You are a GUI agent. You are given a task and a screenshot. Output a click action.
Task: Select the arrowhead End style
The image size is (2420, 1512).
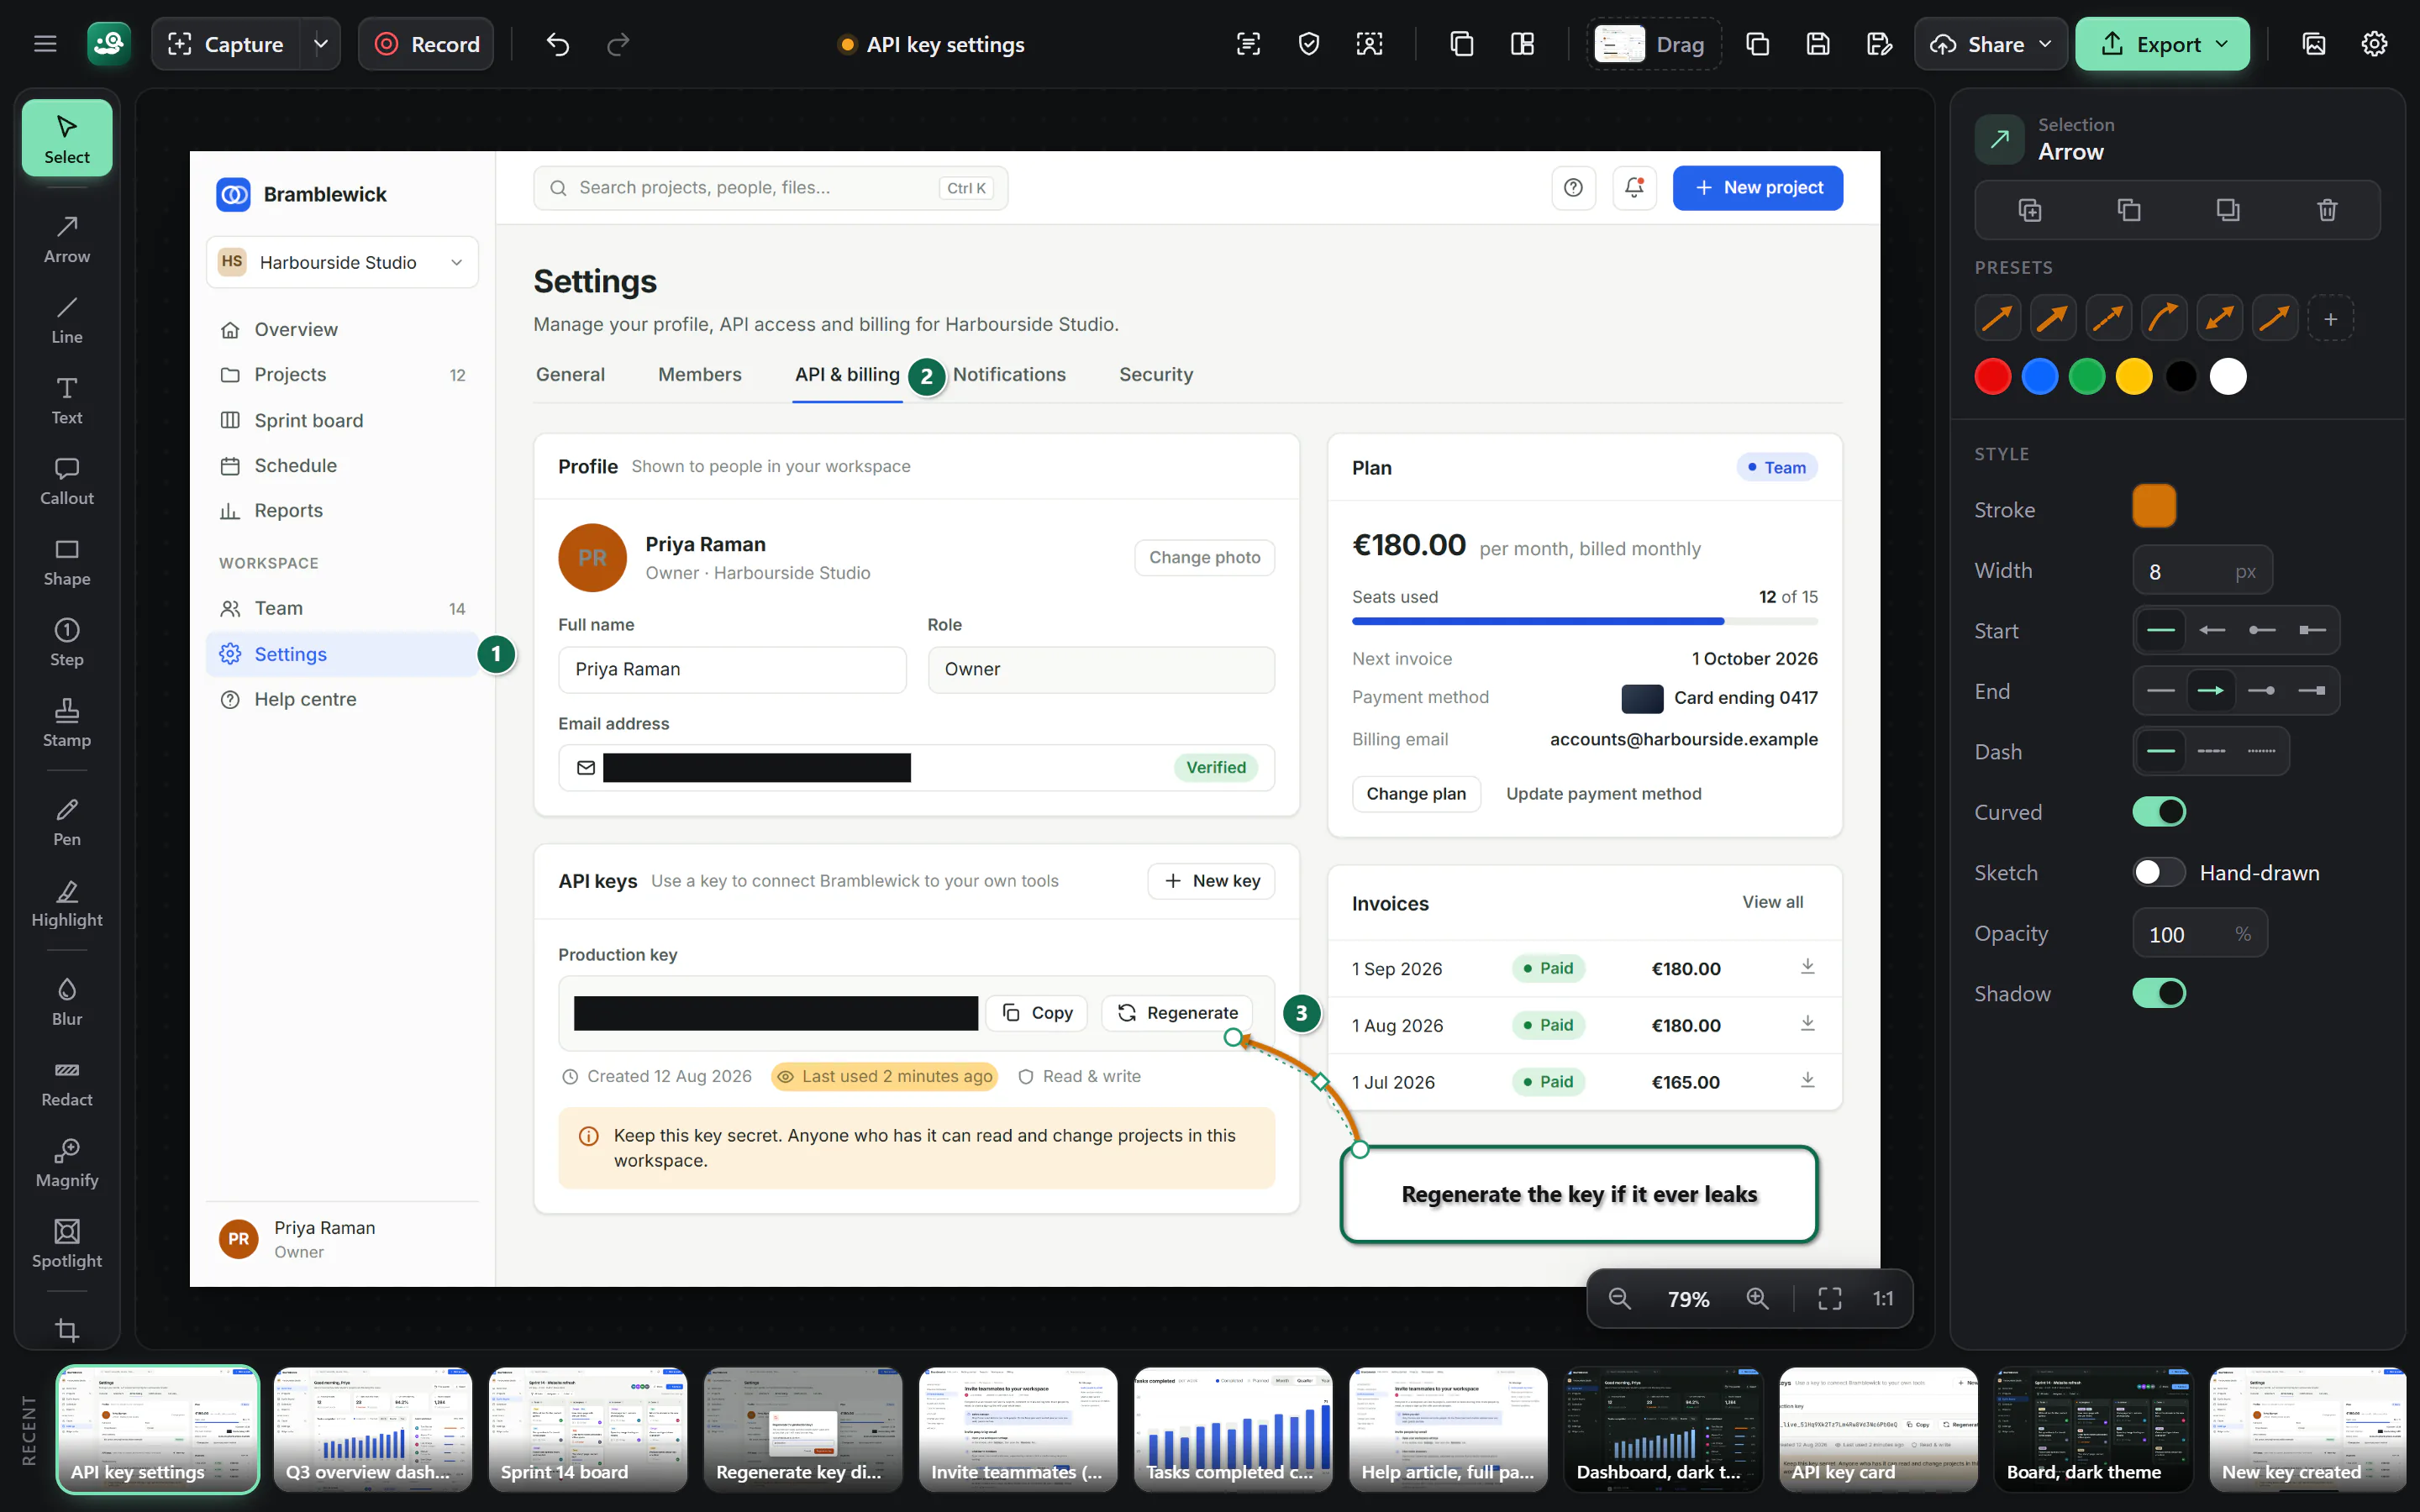(2211, 690)
